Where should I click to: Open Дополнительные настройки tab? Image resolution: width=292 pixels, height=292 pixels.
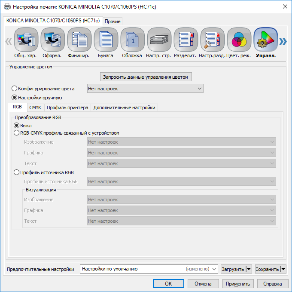click(125, 108)
